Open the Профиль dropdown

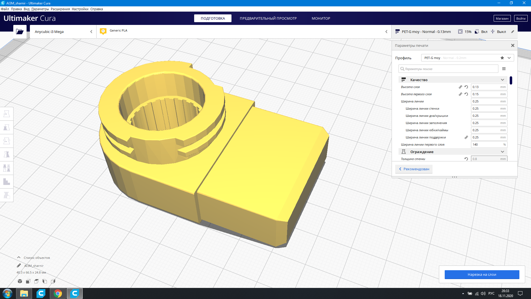pos(509,58)
